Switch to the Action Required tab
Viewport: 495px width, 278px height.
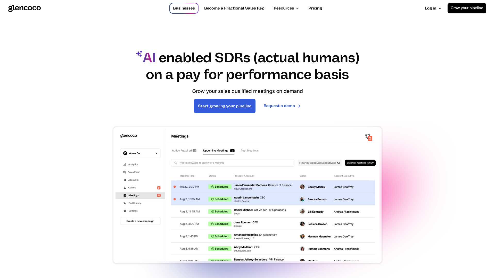(184, 151)
